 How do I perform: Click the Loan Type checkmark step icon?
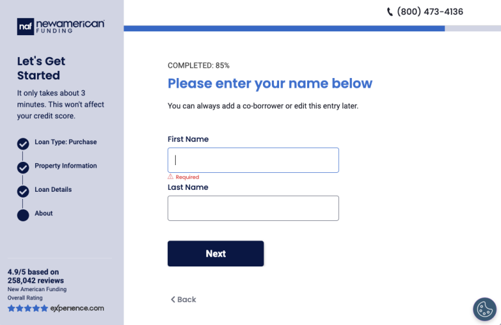[23, 144]
